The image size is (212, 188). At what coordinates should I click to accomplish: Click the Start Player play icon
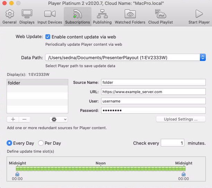(x=199, y=14)
